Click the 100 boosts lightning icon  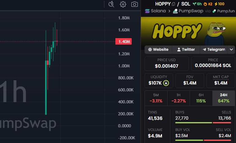[216, 4]
